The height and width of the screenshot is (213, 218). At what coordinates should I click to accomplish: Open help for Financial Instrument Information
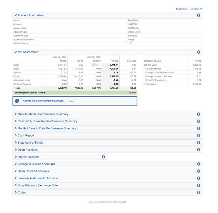point(199,178)
